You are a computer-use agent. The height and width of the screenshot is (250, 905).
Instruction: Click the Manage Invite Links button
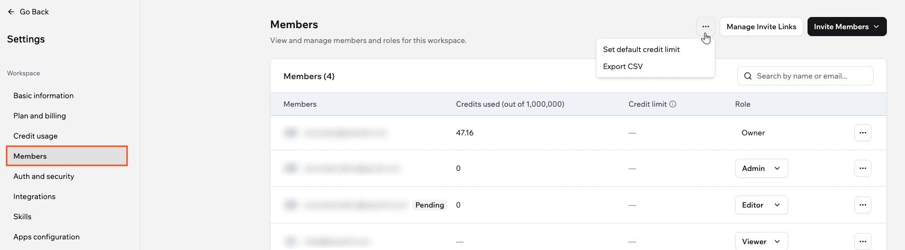pyautogui.click(x=761, y=27)
